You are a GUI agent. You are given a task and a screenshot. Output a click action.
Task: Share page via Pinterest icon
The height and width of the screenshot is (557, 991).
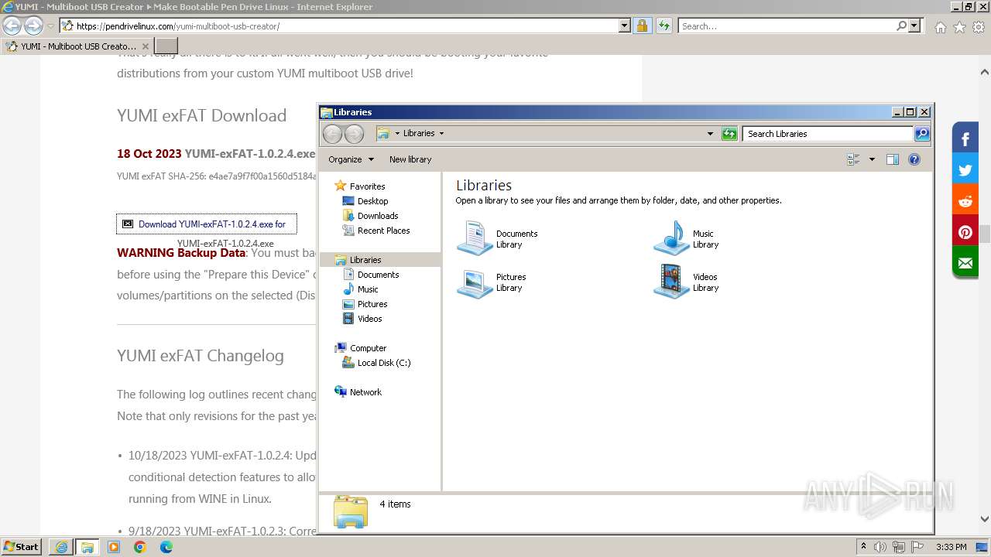(965, 232)
